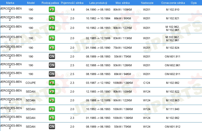202x131 pixels.
Task: Click petrol icon in M 102.910 row
Action: tap(52, 10)
